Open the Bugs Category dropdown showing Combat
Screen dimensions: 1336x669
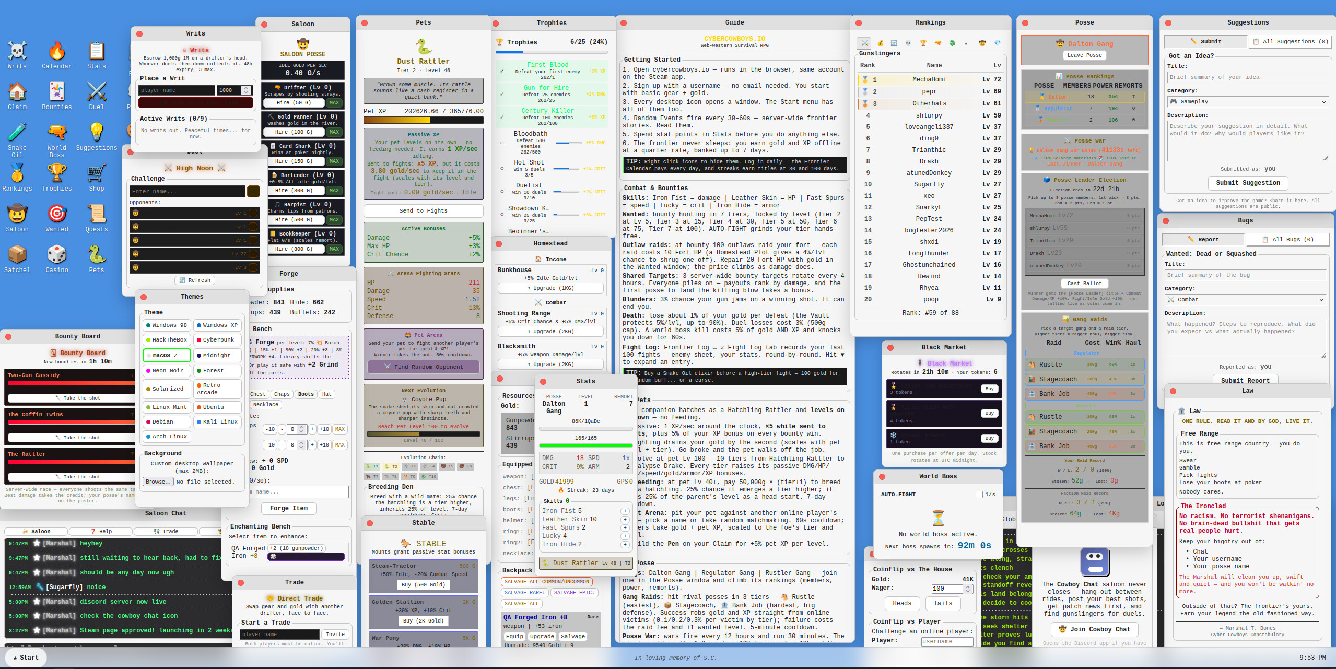(x=1245, y=300)
